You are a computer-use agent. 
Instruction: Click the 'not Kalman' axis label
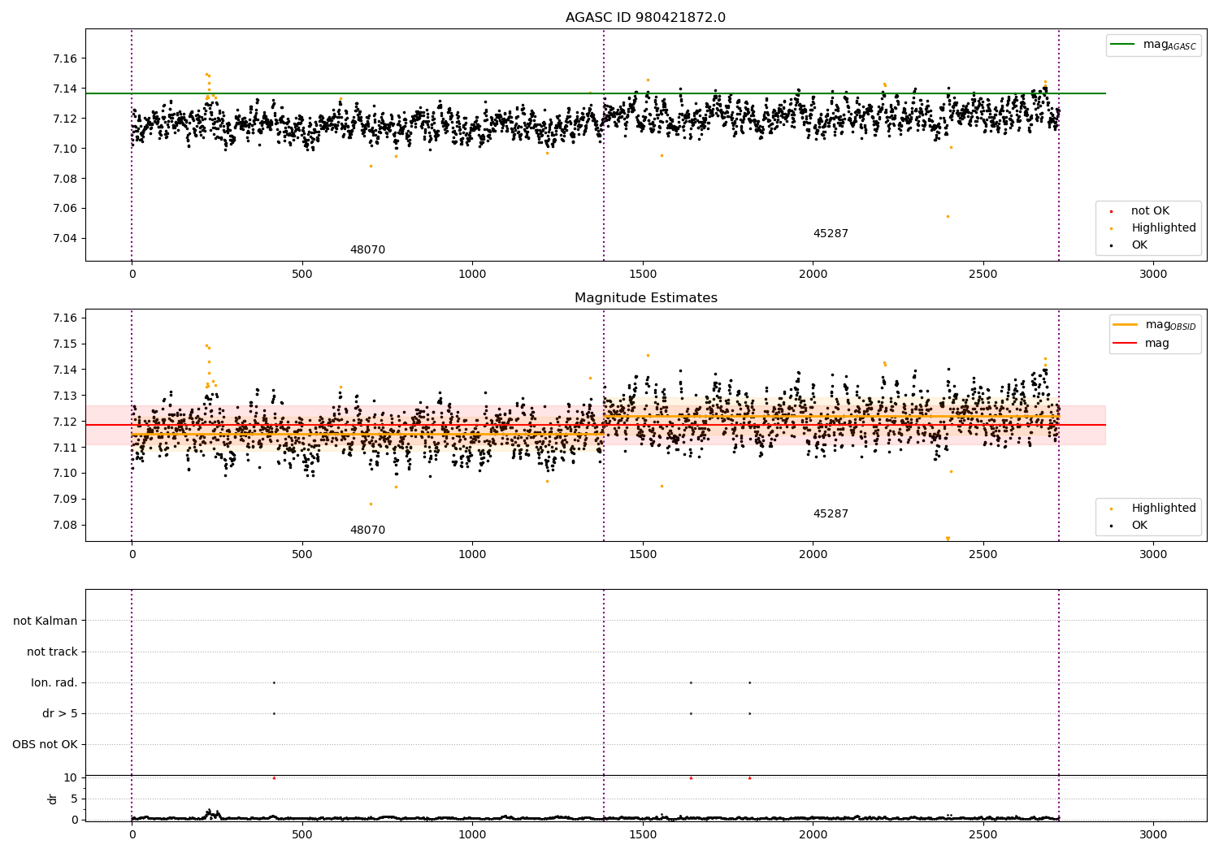[x=46, y=621]
